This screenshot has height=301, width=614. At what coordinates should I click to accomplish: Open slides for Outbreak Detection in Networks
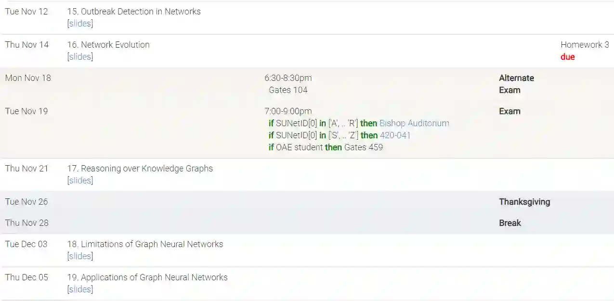80,24
